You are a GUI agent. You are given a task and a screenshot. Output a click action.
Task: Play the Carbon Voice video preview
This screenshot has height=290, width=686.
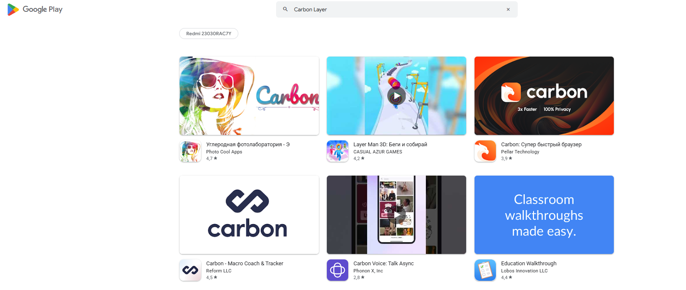[396, 215]
